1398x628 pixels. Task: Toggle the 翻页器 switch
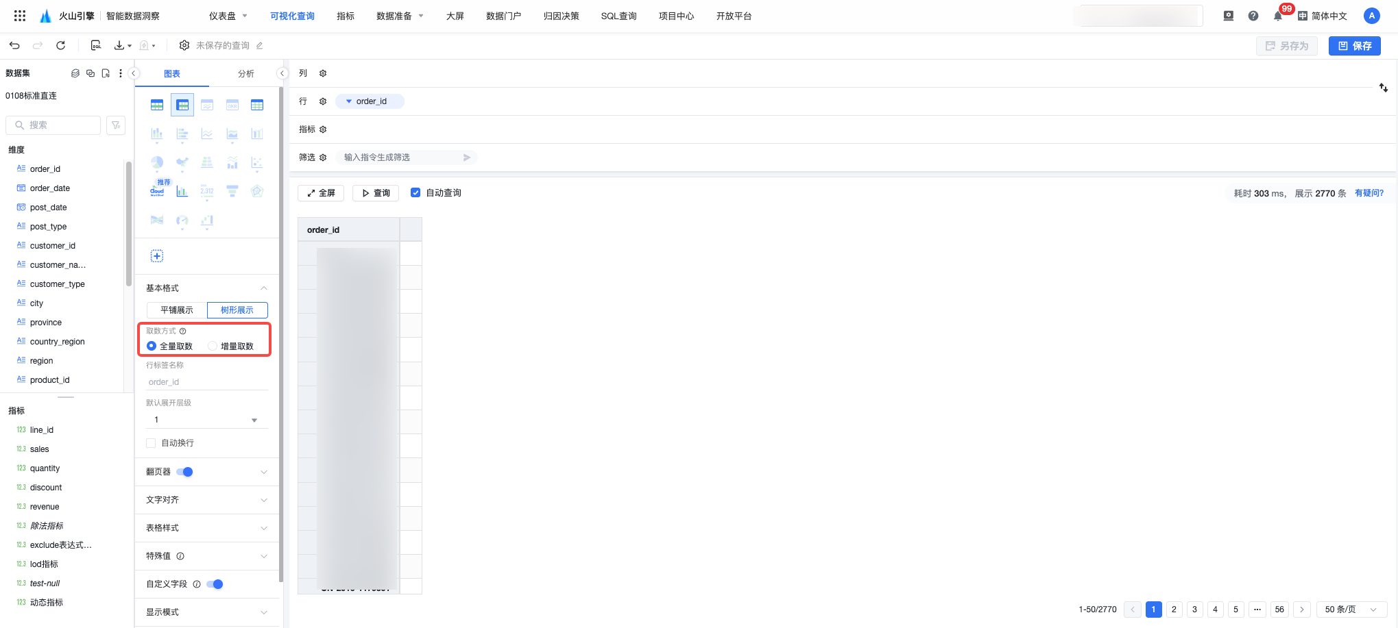coord(184,472)
